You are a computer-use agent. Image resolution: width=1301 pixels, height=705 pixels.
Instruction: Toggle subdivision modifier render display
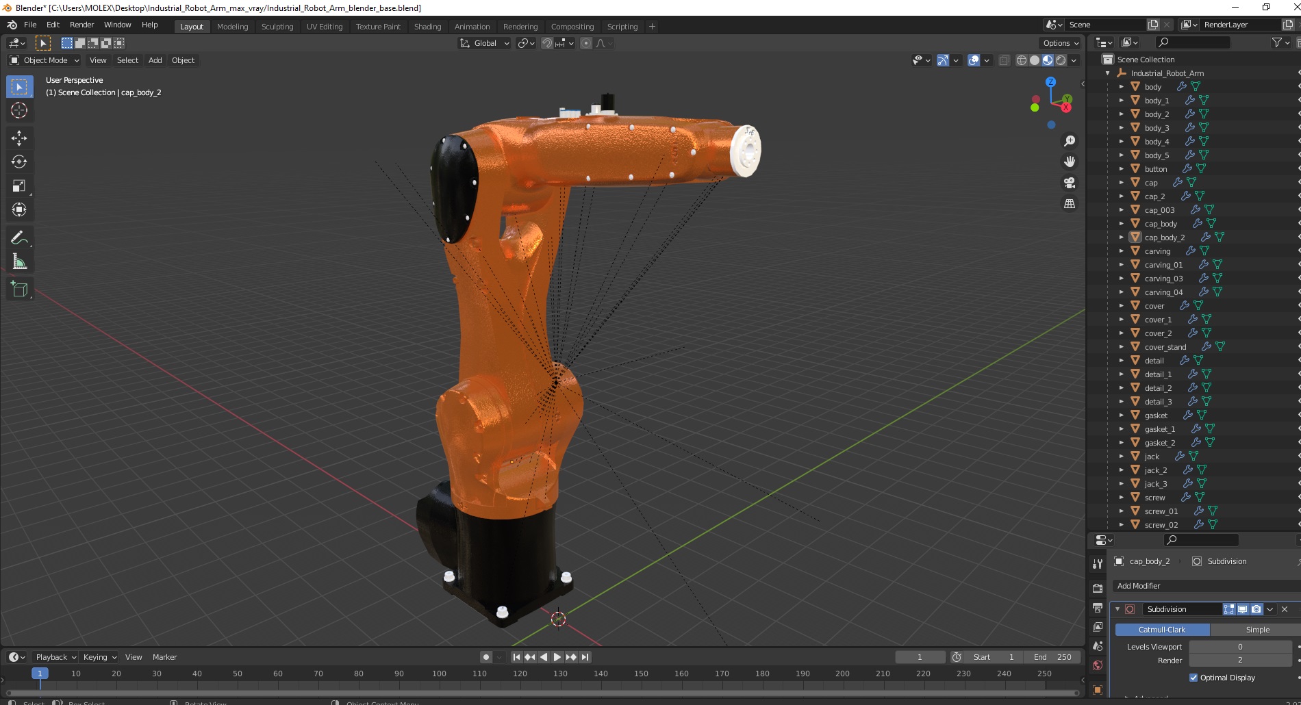coord(1256,609)
